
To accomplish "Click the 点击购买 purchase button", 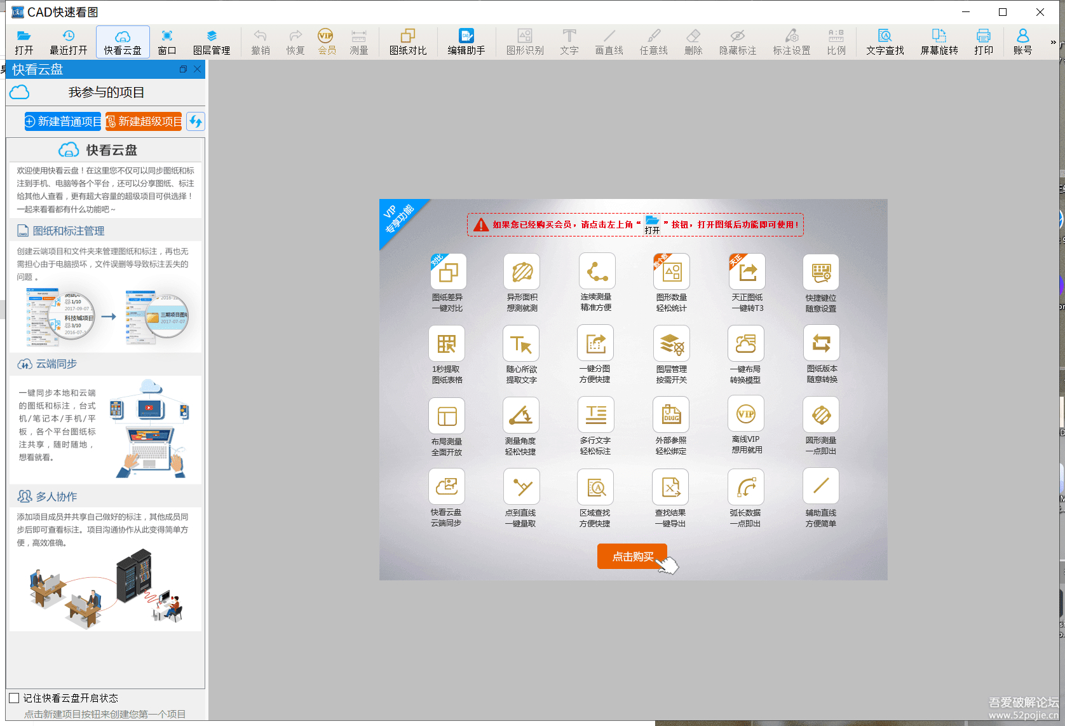I will [x=632, y=556].
